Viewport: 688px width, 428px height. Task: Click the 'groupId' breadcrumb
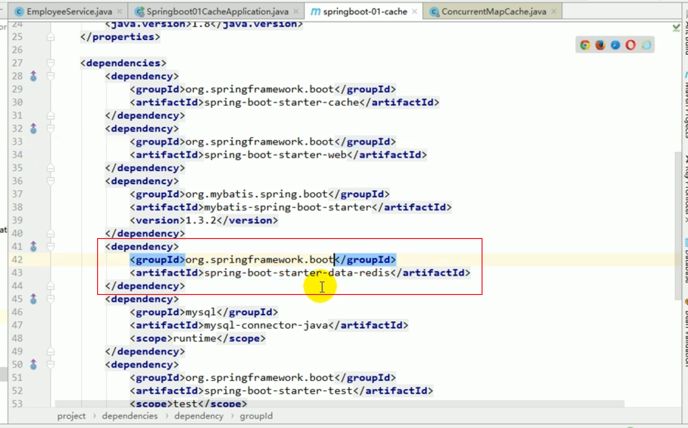pyautogui.click(x=256, y=416)
